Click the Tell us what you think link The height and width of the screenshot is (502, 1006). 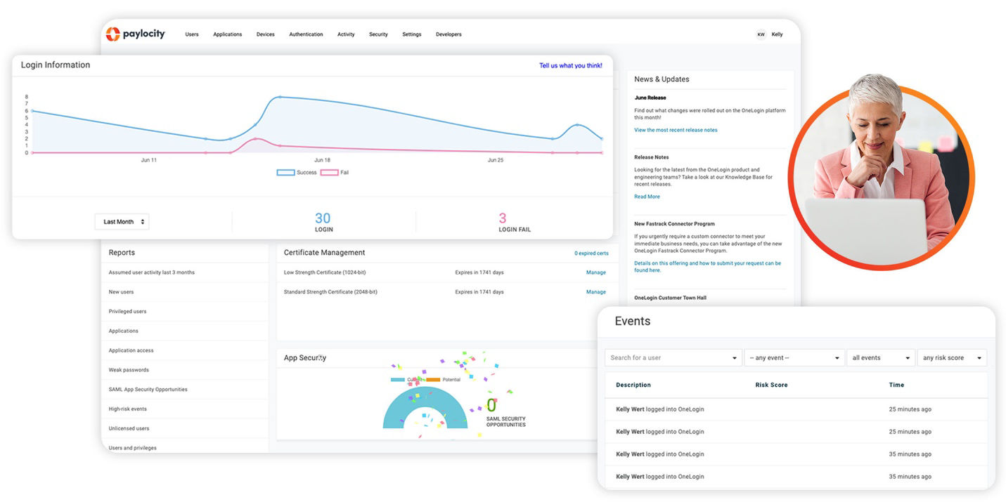(x=570, y=65)
